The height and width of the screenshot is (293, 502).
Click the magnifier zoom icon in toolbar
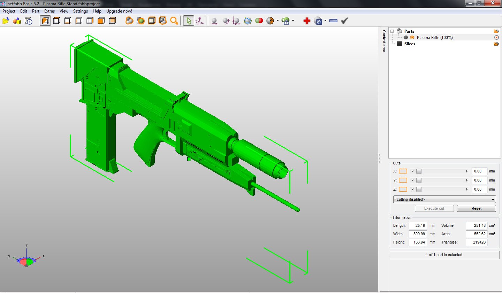click(174, 21)
